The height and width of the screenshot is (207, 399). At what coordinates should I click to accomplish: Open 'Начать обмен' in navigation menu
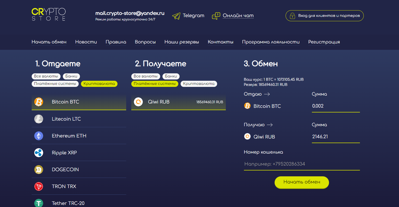(49, 42)
